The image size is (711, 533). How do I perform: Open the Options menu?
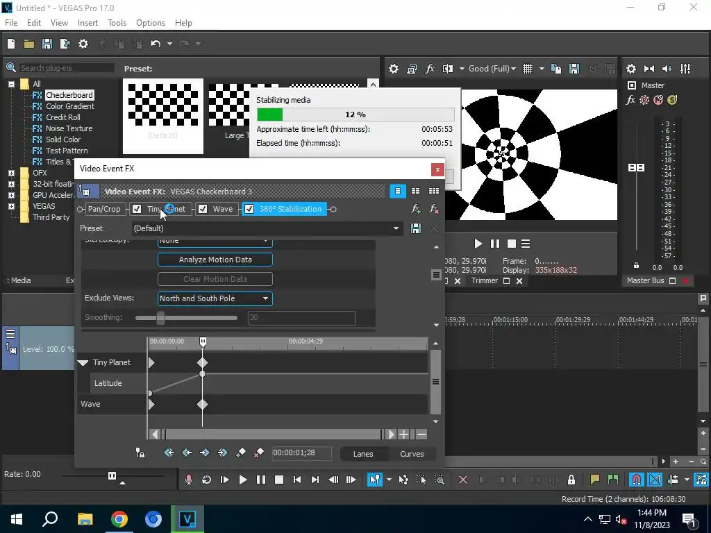(x=151, y=23)
